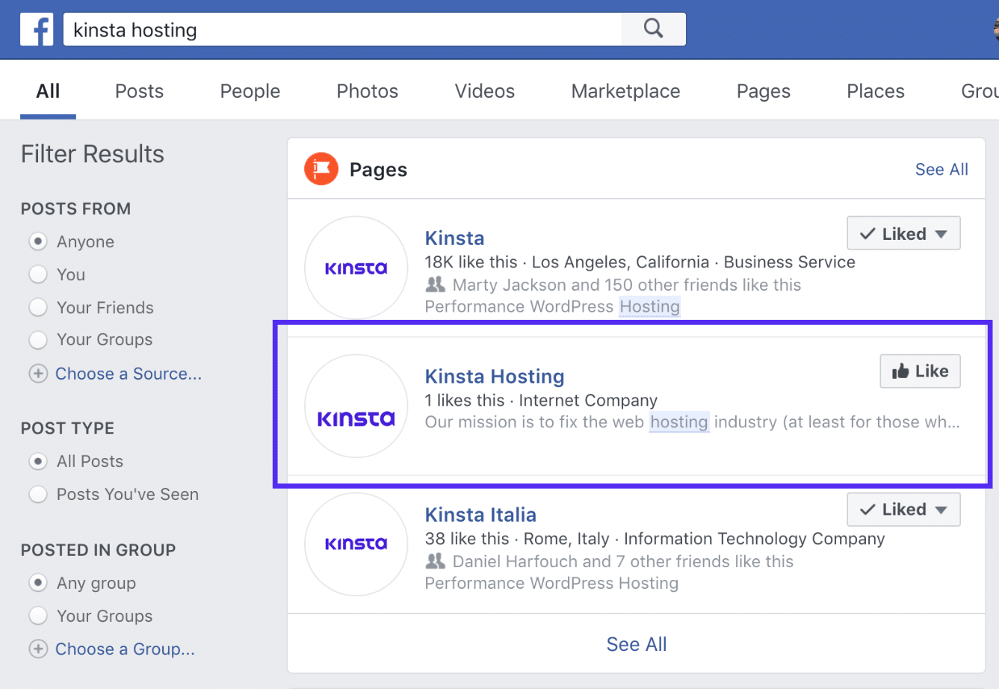Select Posts You've Seen filter
This screenshot has width=999, height=689.
tap(38, 494)
